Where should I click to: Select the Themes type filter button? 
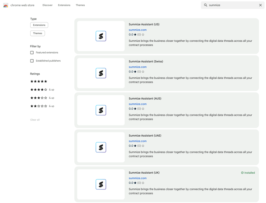click(38, 33)
